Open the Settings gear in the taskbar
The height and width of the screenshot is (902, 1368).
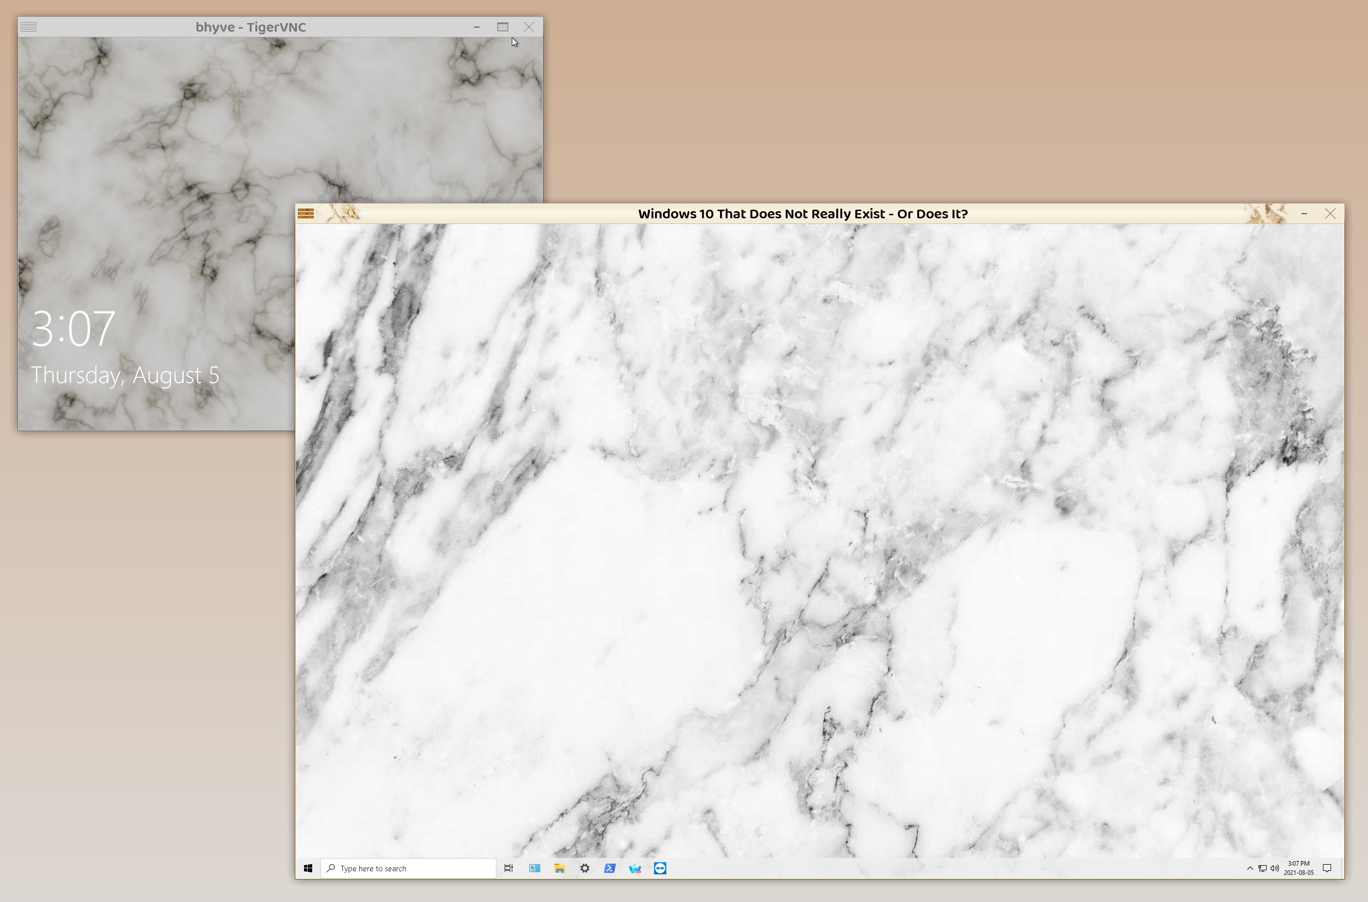pos(584,868)
